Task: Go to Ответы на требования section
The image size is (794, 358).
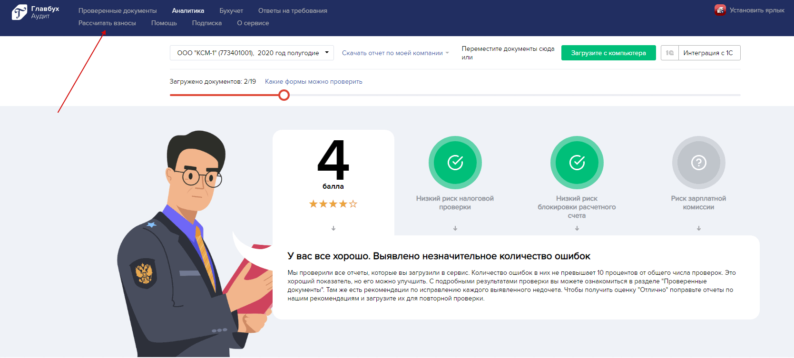Action: [x=293, y=10]
